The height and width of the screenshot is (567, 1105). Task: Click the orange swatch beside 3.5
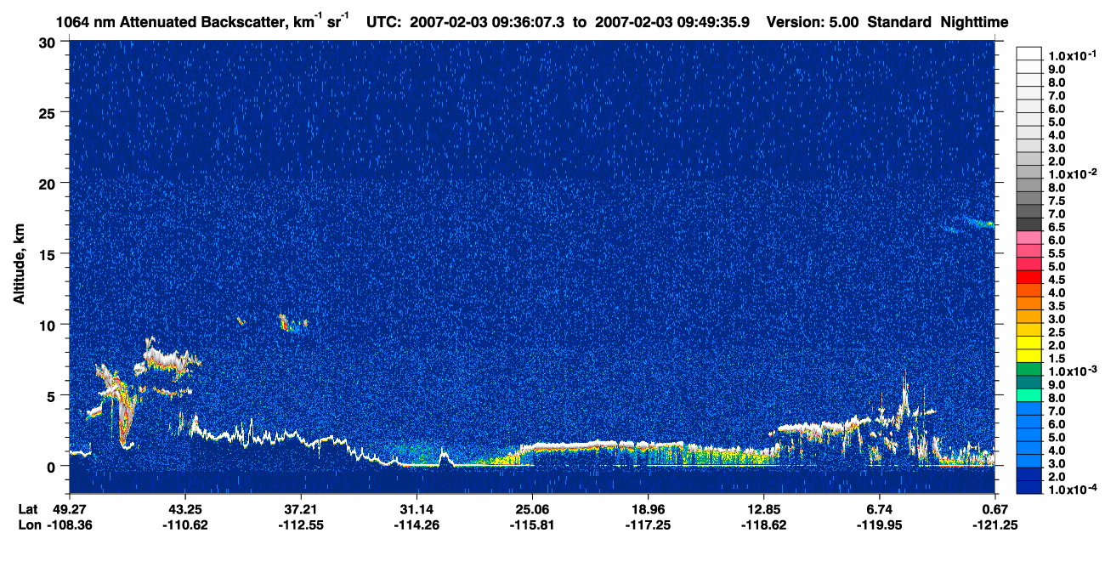click(1028, 304)
